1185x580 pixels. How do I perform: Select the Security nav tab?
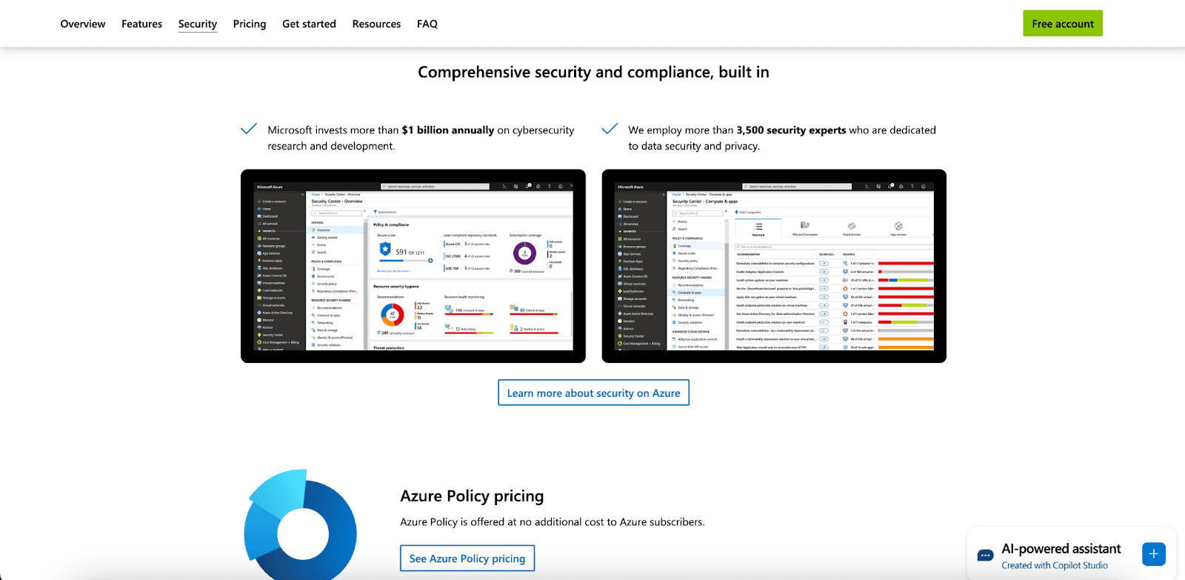tap(198, 24)
